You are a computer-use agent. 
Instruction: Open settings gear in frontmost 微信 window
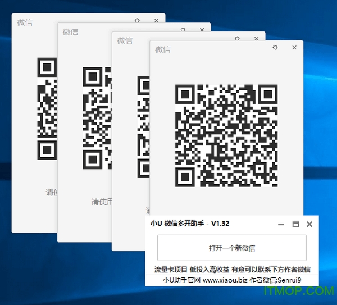[x=275, y=48]
